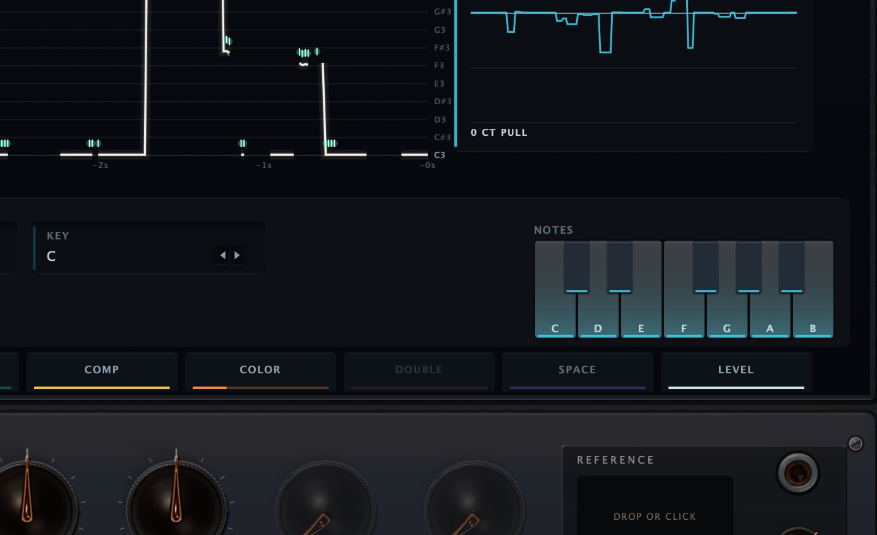Toggle the C# black key between C and D
Viewport: 877px width, 535px height.
click(577, 267)
